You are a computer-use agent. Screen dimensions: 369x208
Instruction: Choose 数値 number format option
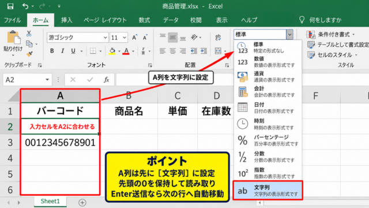[x=268, y=62]
